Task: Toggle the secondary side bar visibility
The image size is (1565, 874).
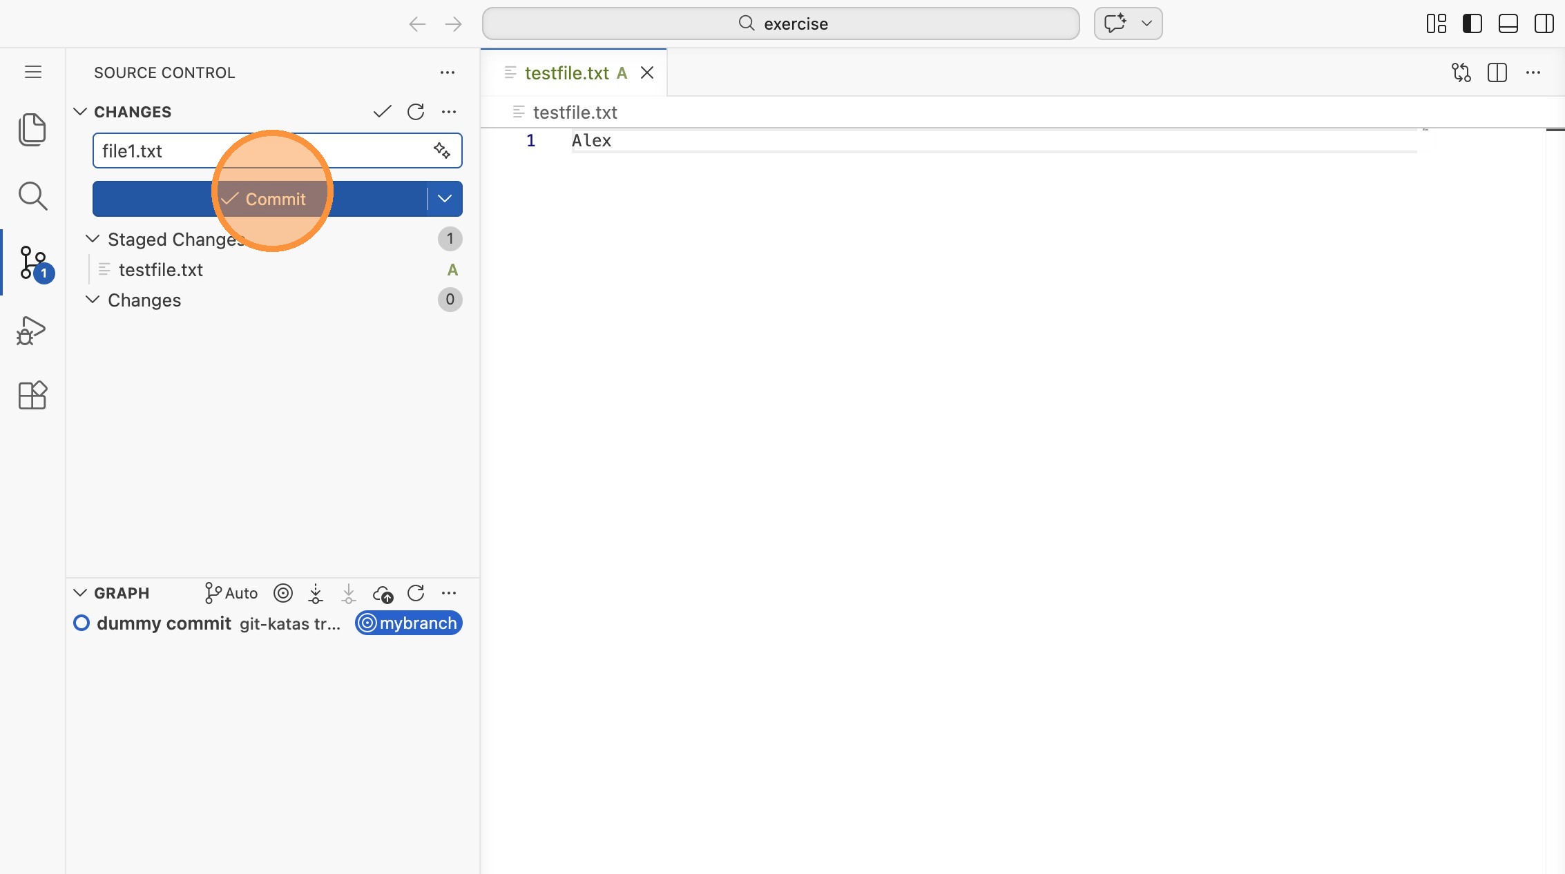Action: [x=1544, y=23]
